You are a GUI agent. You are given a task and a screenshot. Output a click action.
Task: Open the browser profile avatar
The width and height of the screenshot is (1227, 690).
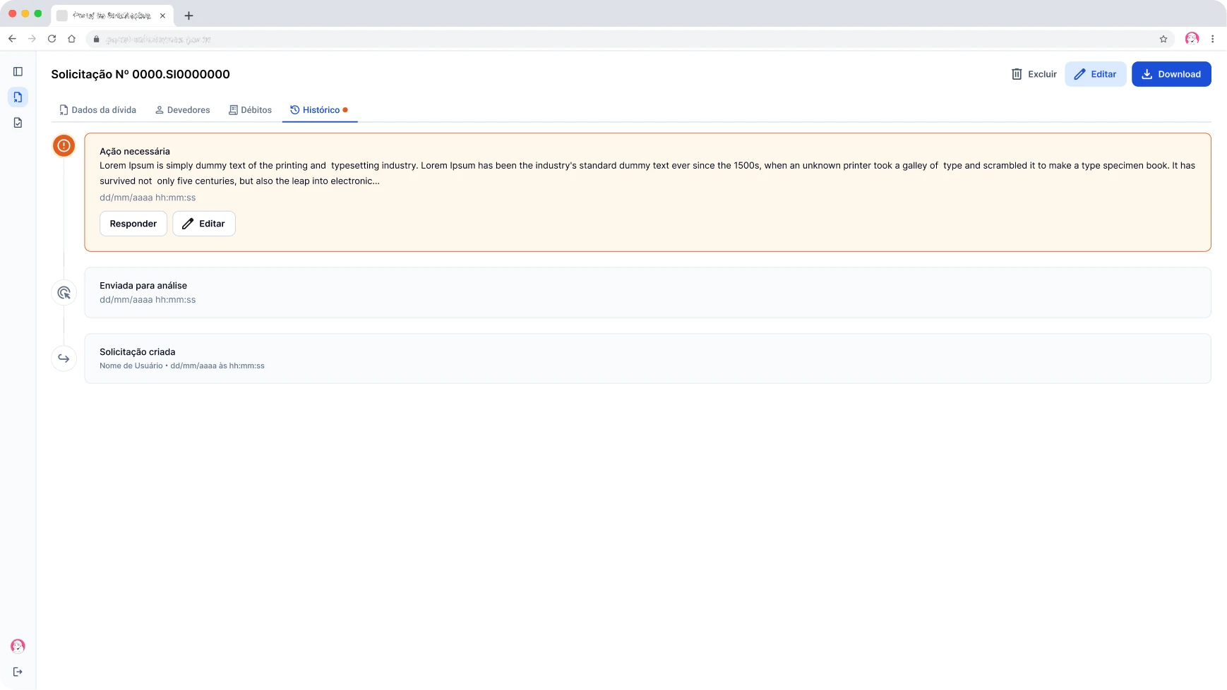1192,39
